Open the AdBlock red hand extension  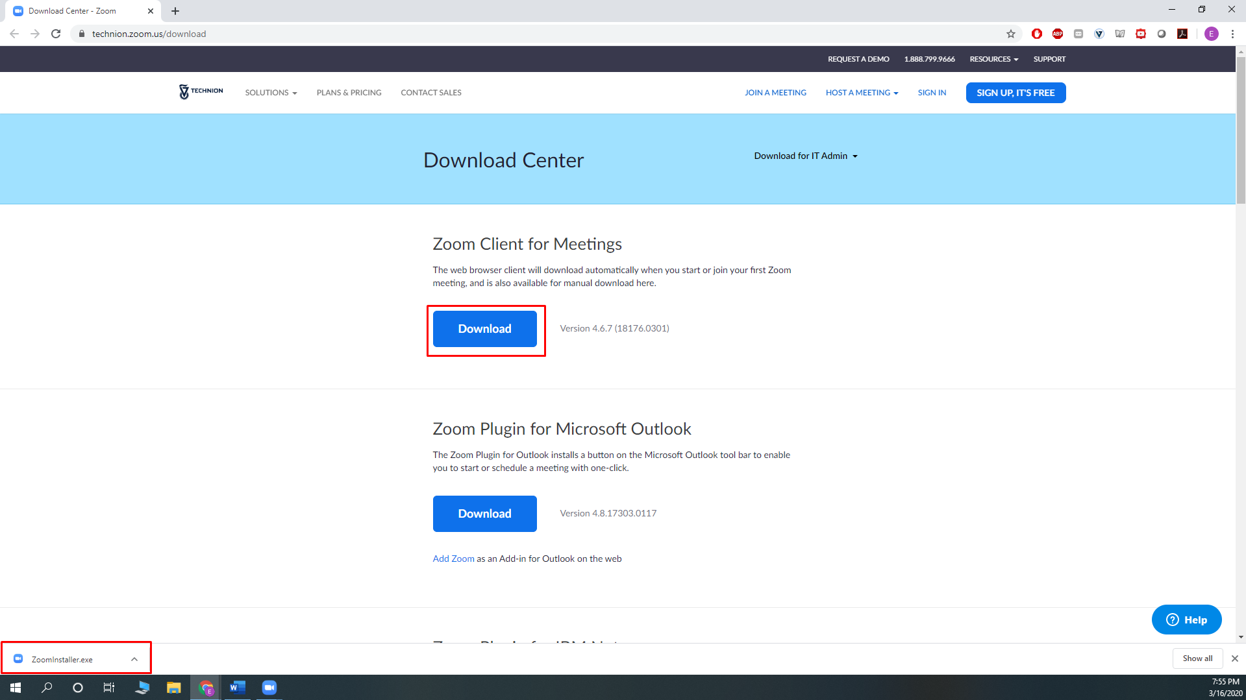click(x=1037, y=34)
